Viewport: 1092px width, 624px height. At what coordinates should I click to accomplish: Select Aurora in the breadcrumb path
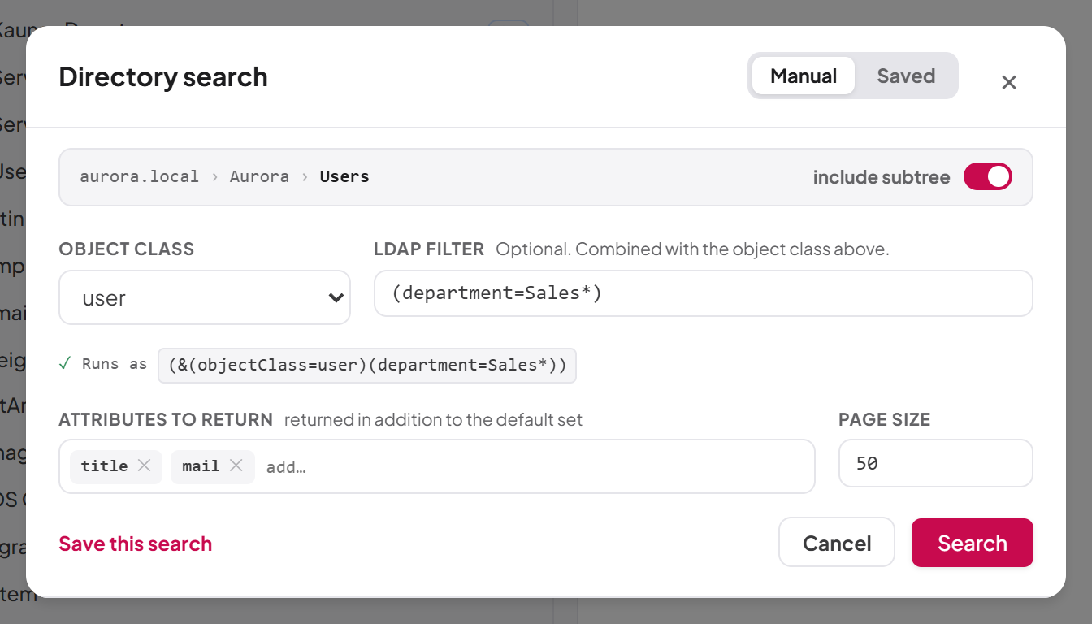tap(259, 176)
